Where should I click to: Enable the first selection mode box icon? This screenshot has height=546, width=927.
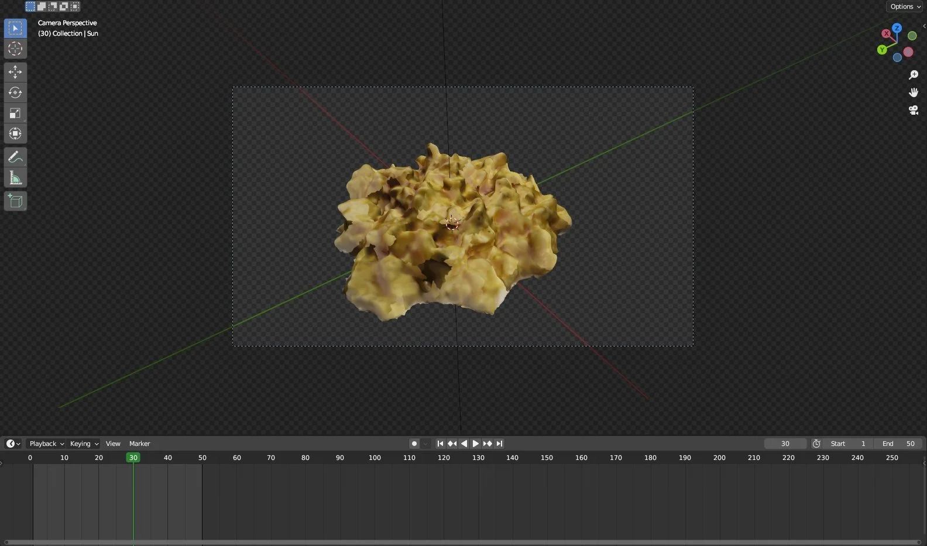(30, 6)
